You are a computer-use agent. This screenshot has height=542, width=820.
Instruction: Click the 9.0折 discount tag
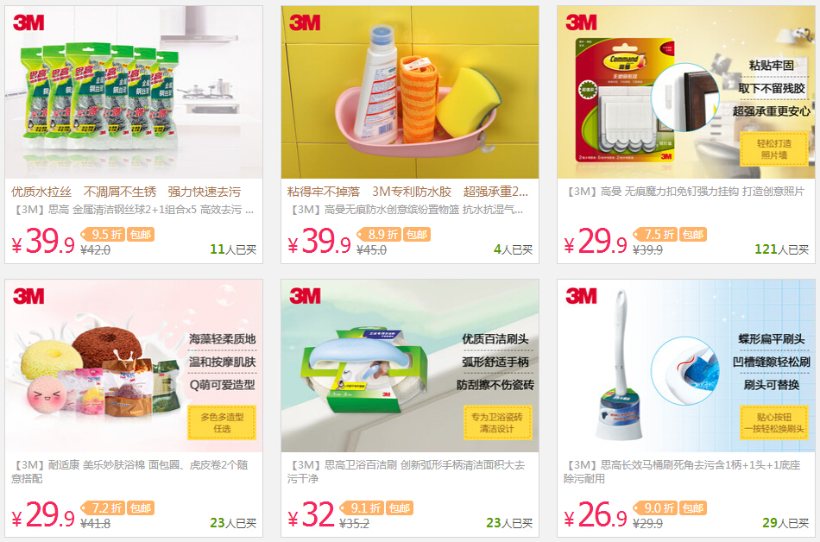(655, 508)
